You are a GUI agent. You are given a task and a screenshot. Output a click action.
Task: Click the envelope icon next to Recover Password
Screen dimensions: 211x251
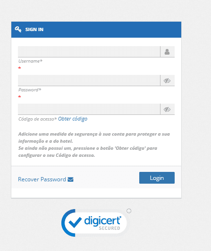pos(70,179)
